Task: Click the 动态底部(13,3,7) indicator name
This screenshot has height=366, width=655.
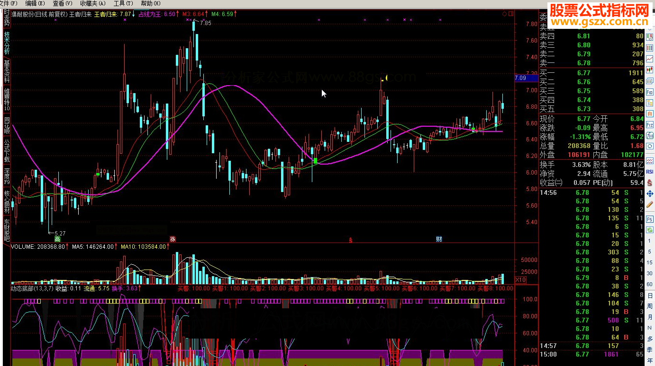Action: (x=32, y=288)
